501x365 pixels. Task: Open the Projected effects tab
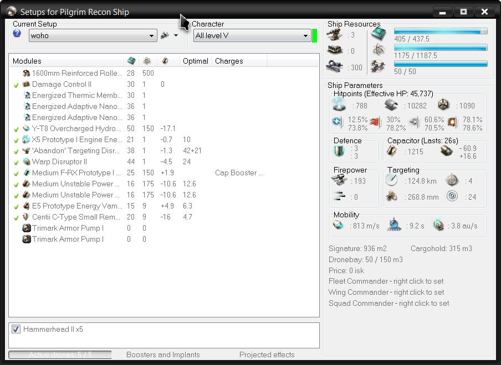(267, 354)
